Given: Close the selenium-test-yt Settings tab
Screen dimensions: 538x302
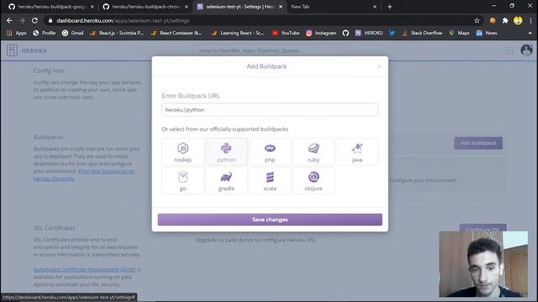Looking at the screenshot, I should coord(280,7).
